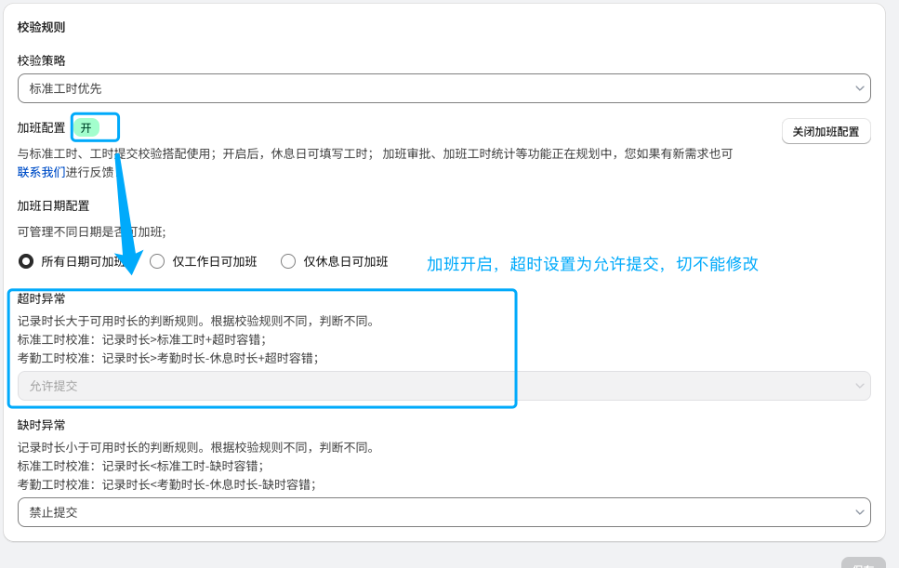Click the 缺时异常 heading text
The image size is (899, 568).
pyautogui.click(x=42, y=425)
